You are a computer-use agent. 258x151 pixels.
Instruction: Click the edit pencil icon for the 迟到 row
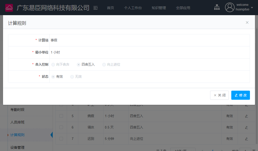(246, 139)
